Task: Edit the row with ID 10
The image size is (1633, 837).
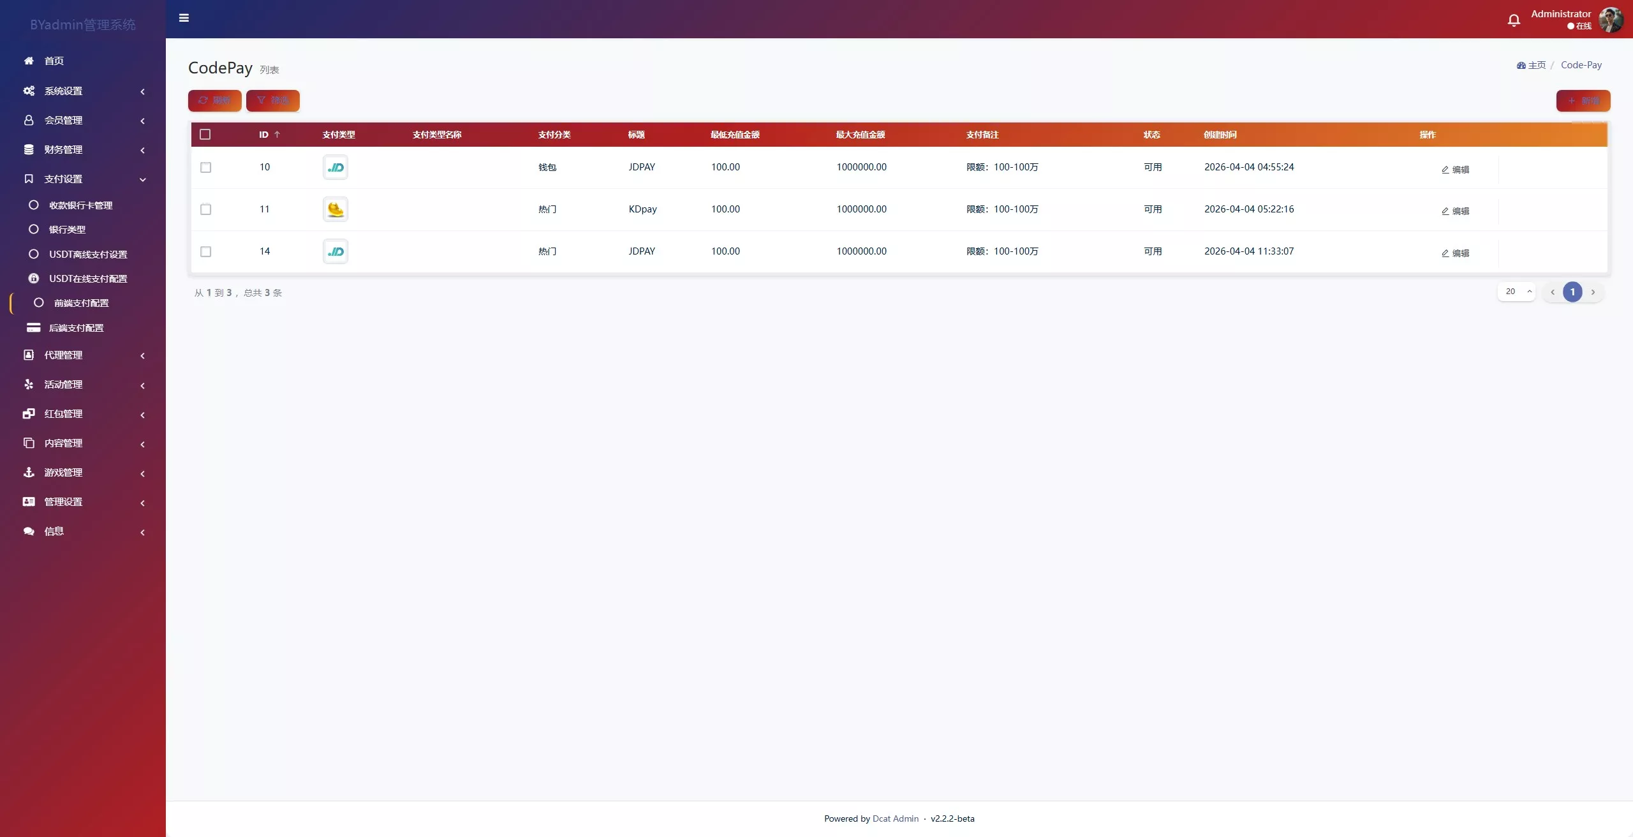Action: click(1455, 169)
